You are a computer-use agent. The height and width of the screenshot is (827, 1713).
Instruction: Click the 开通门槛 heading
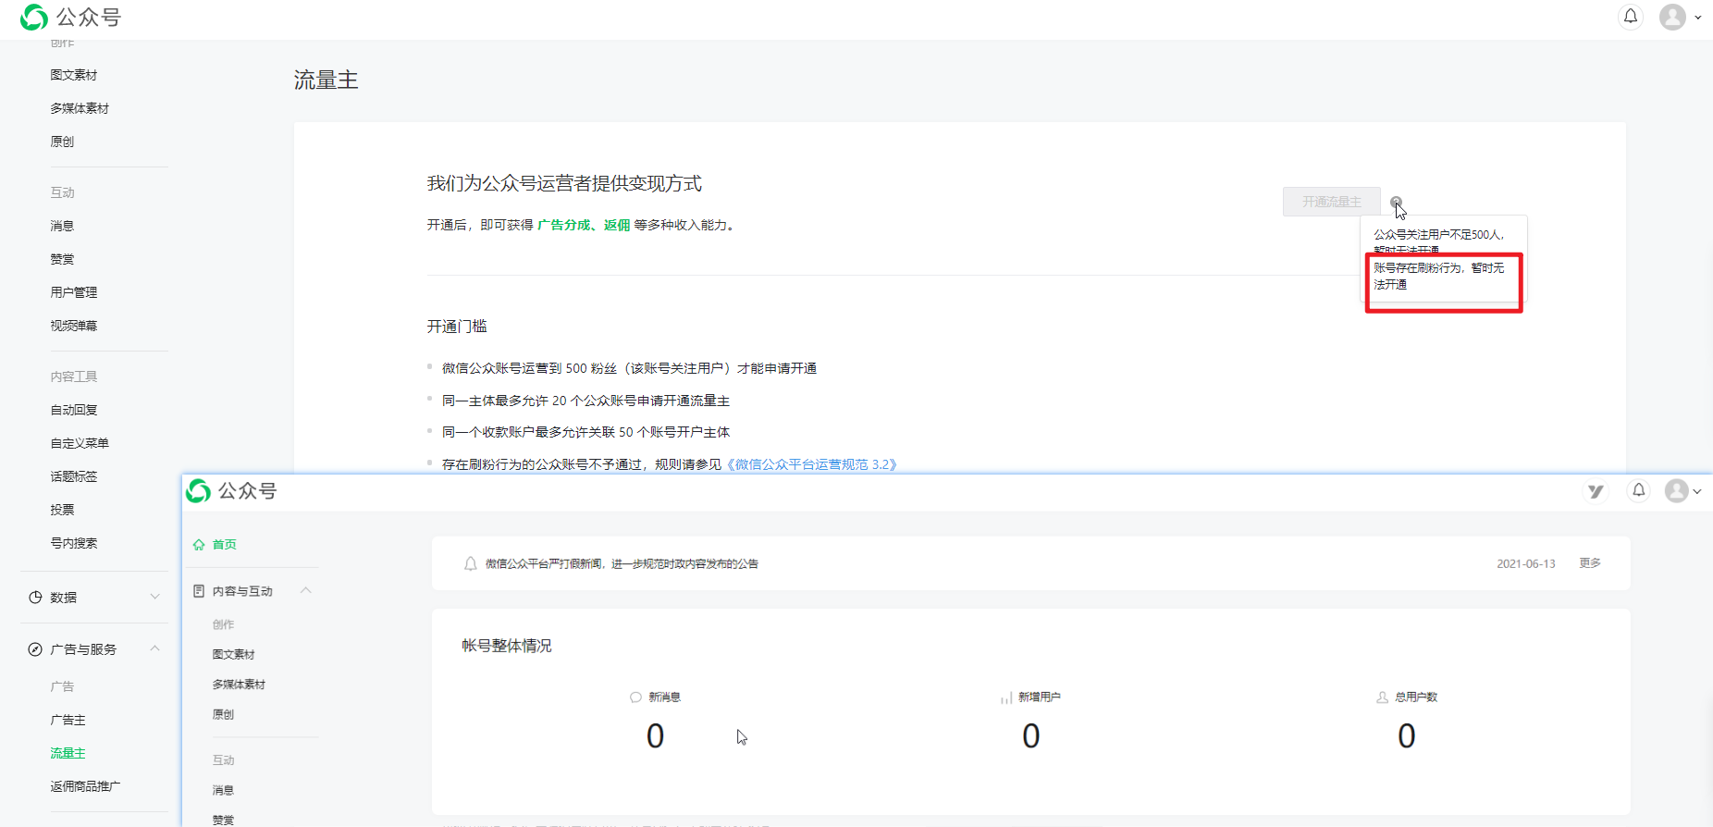point(457,327)
